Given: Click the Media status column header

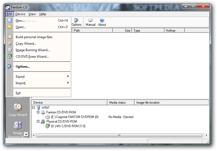Looking at the screenshot, I should click(x=121, y=103).
